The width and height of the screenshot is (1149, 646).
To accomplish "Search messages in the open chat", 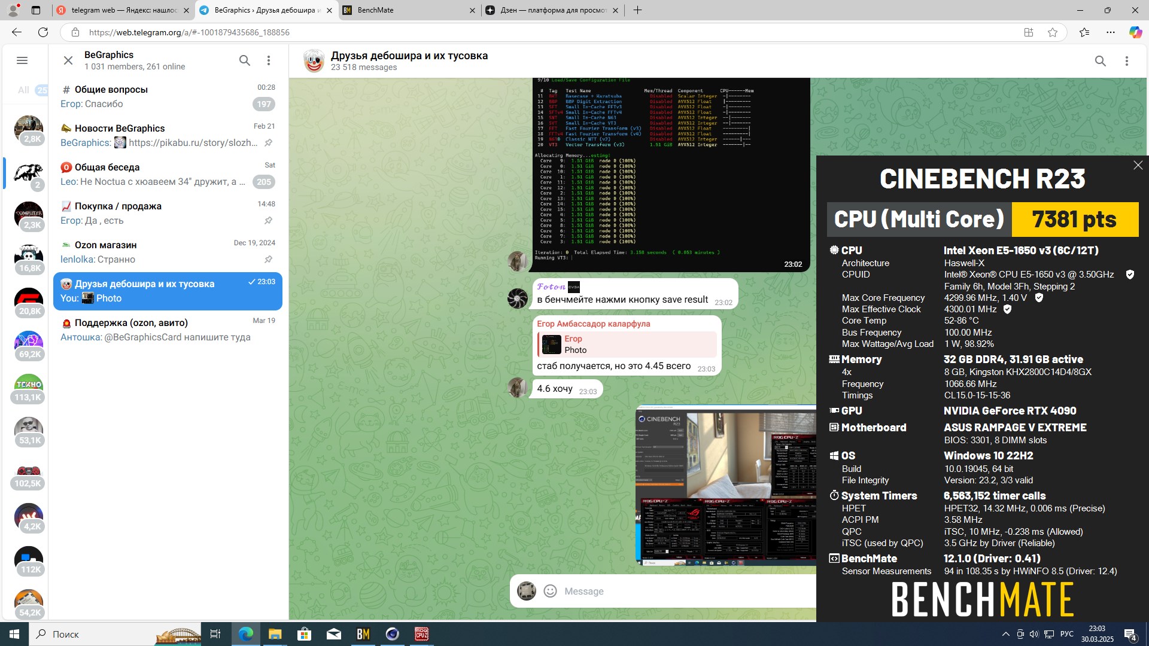I will 1100,61.
